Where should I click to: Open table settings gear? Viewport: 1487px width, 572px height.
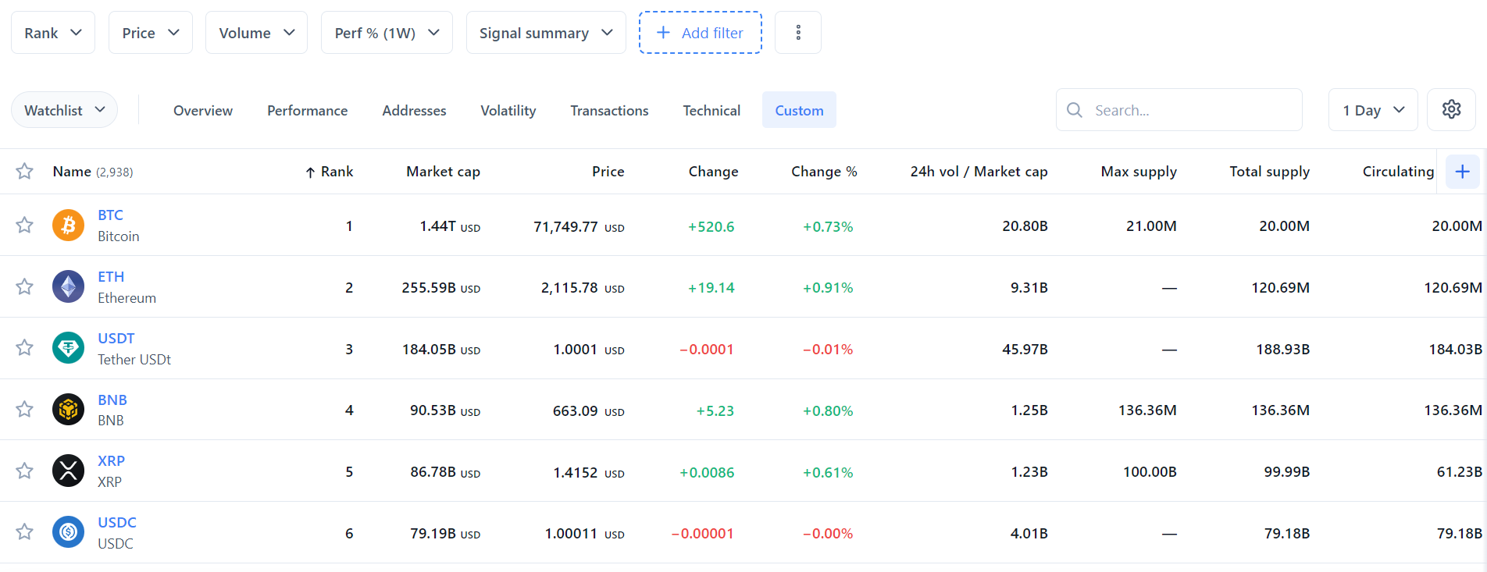pos(1451,109)
